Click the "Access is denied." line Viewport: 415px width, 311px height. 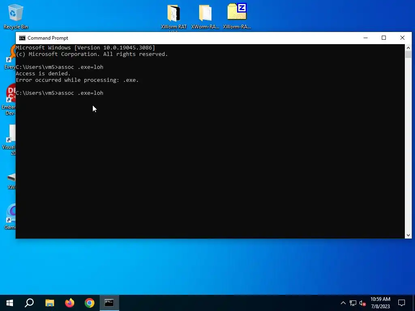tap(43, 74)
